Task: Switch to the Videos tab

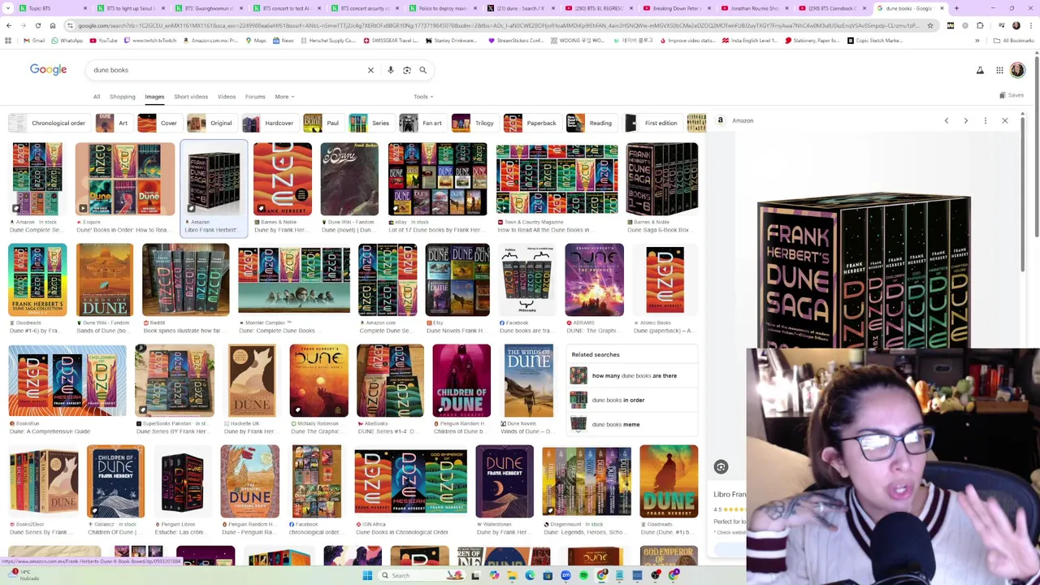Action: (226, 97)
